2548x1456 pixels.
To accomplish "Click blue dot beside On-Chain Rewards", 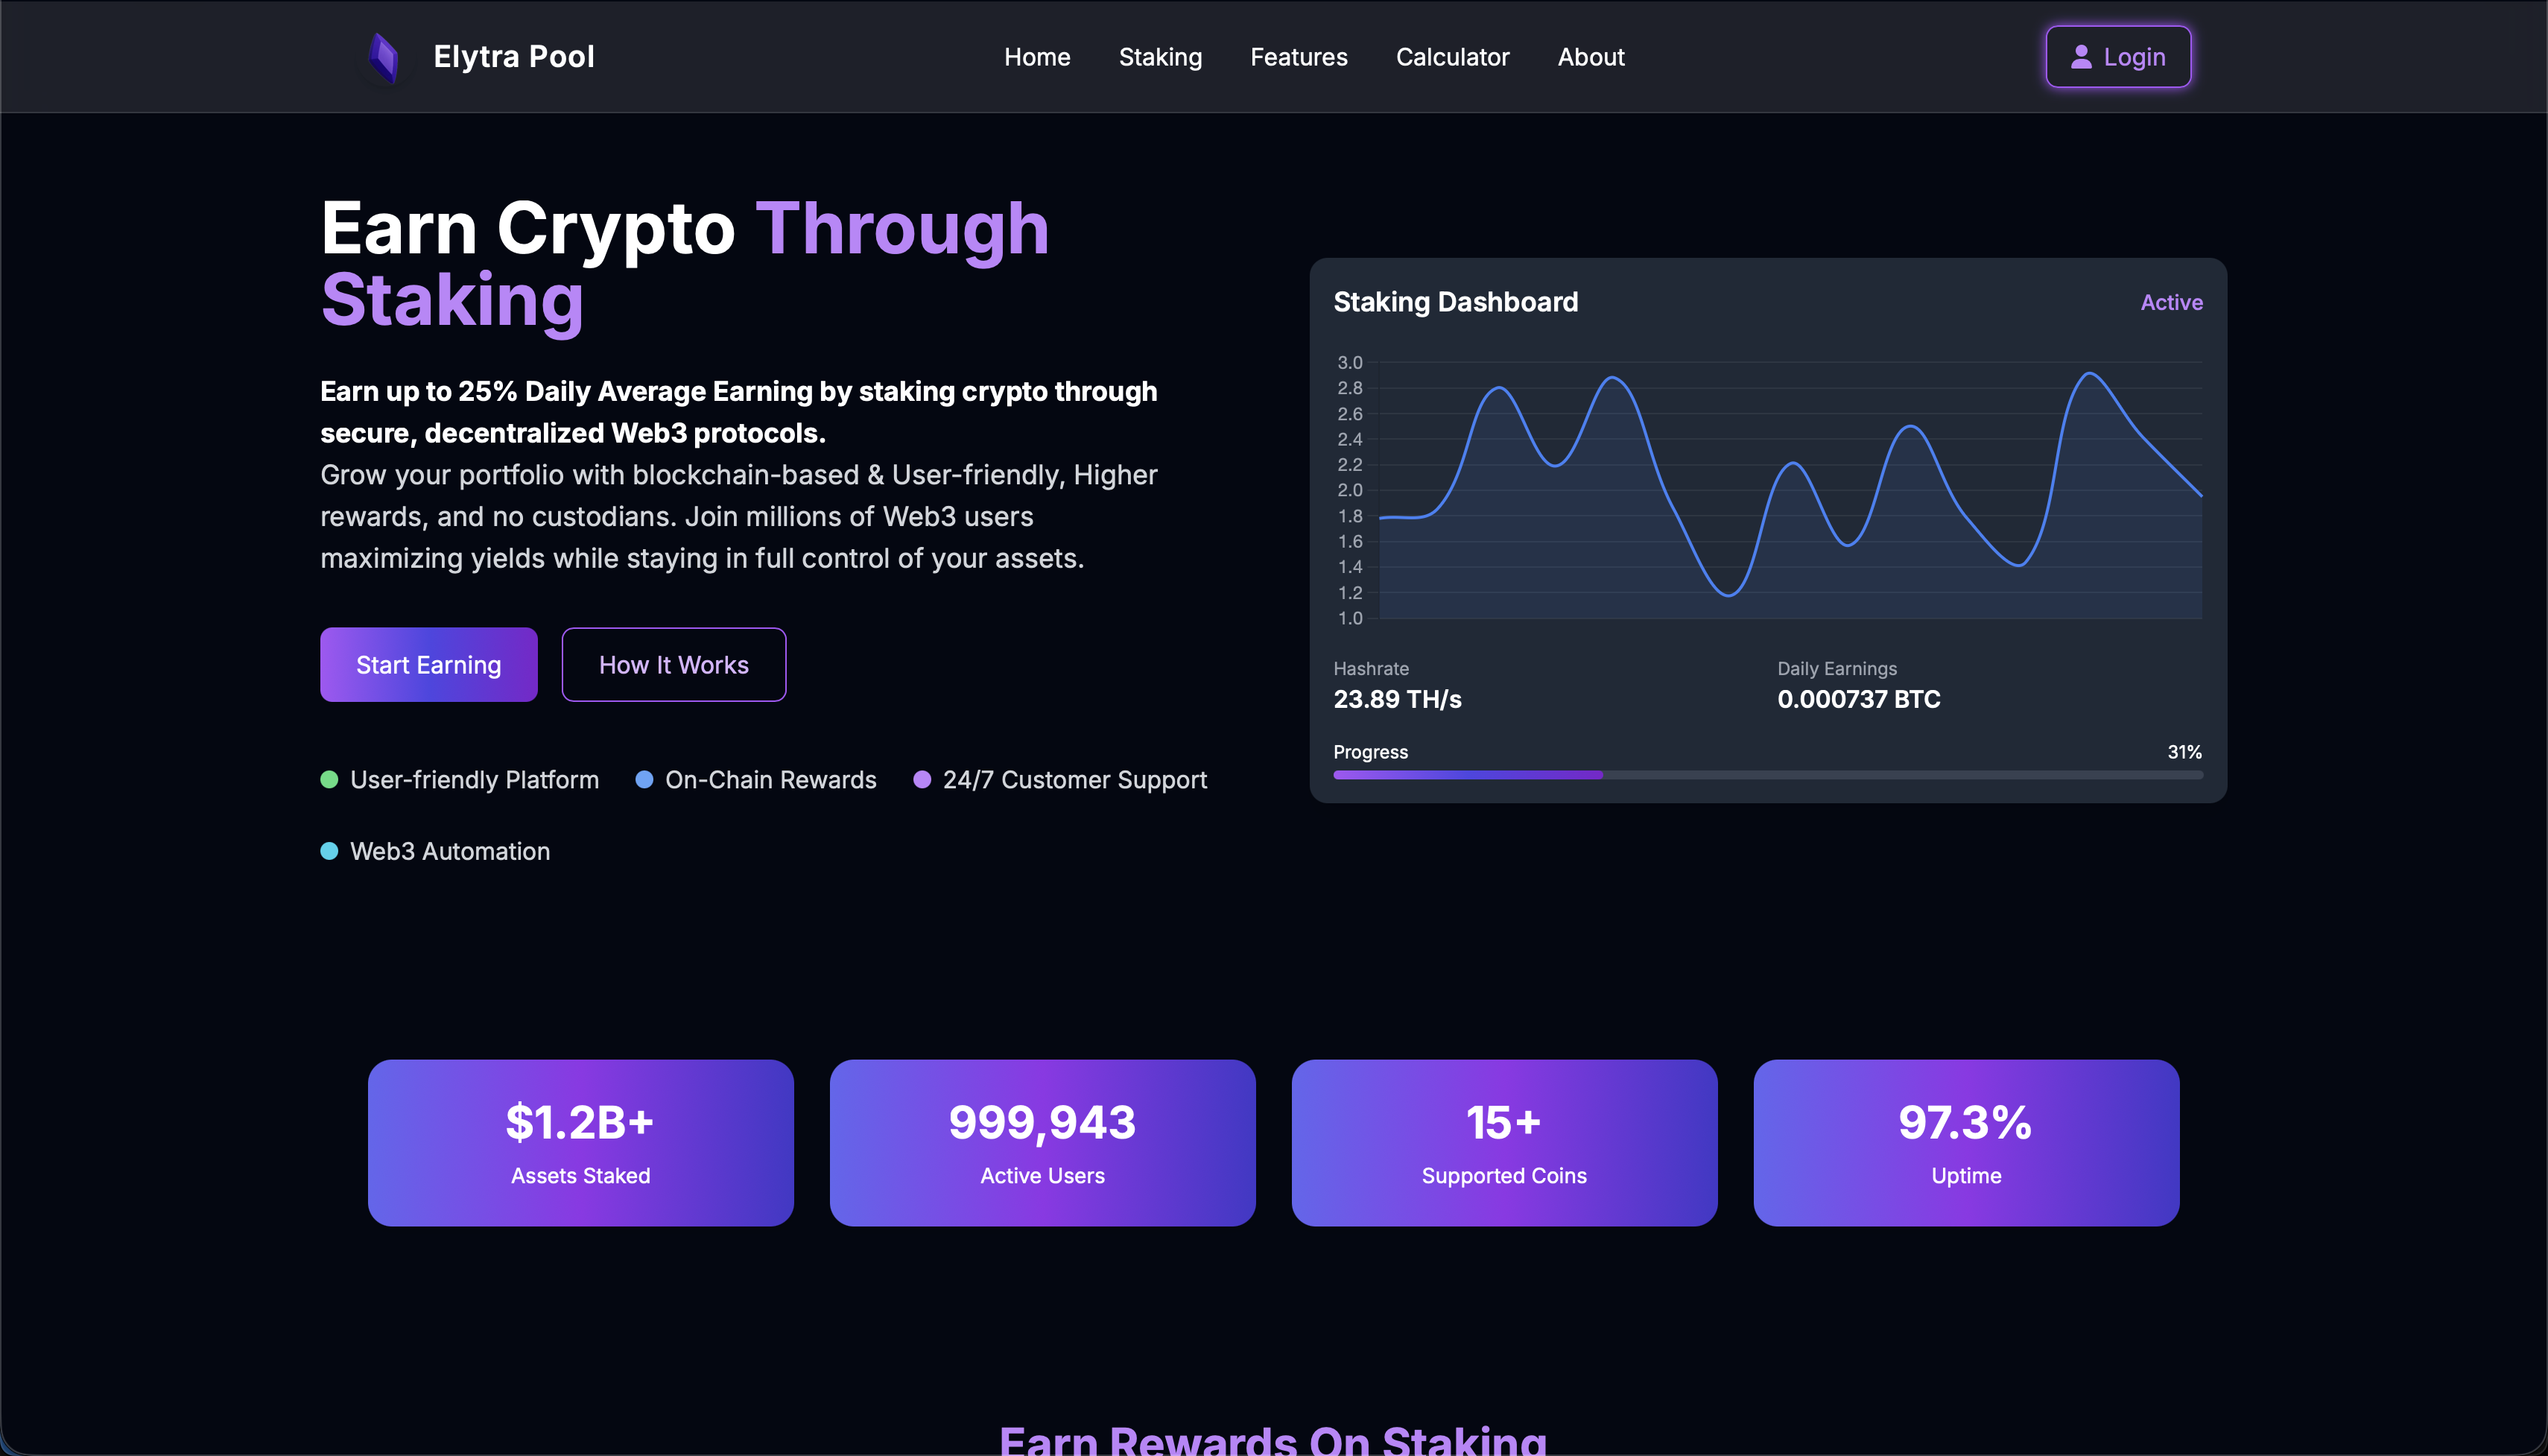I will click(x=644, y=780).
